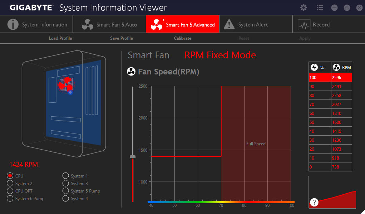Open the Smart Fan 5 Advanced tab
This screenshot has width=365, height=214.
[x=183, y=24]
